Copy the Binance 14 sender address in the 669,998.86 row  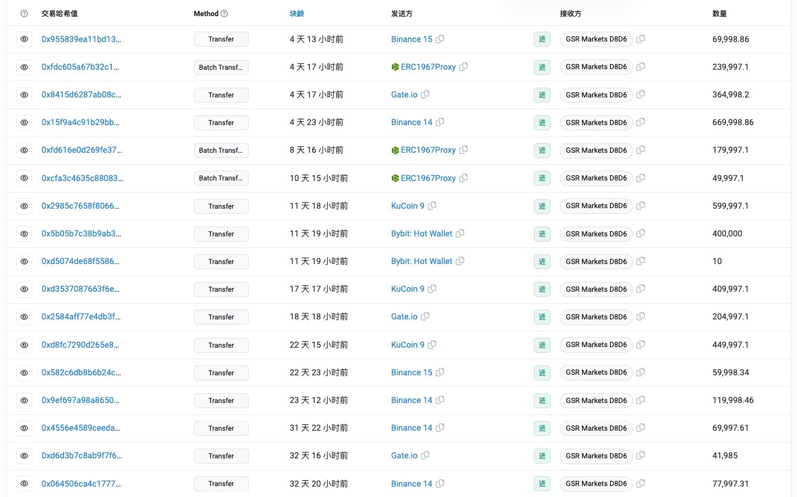pyautogui.click(x=440, y=122)
